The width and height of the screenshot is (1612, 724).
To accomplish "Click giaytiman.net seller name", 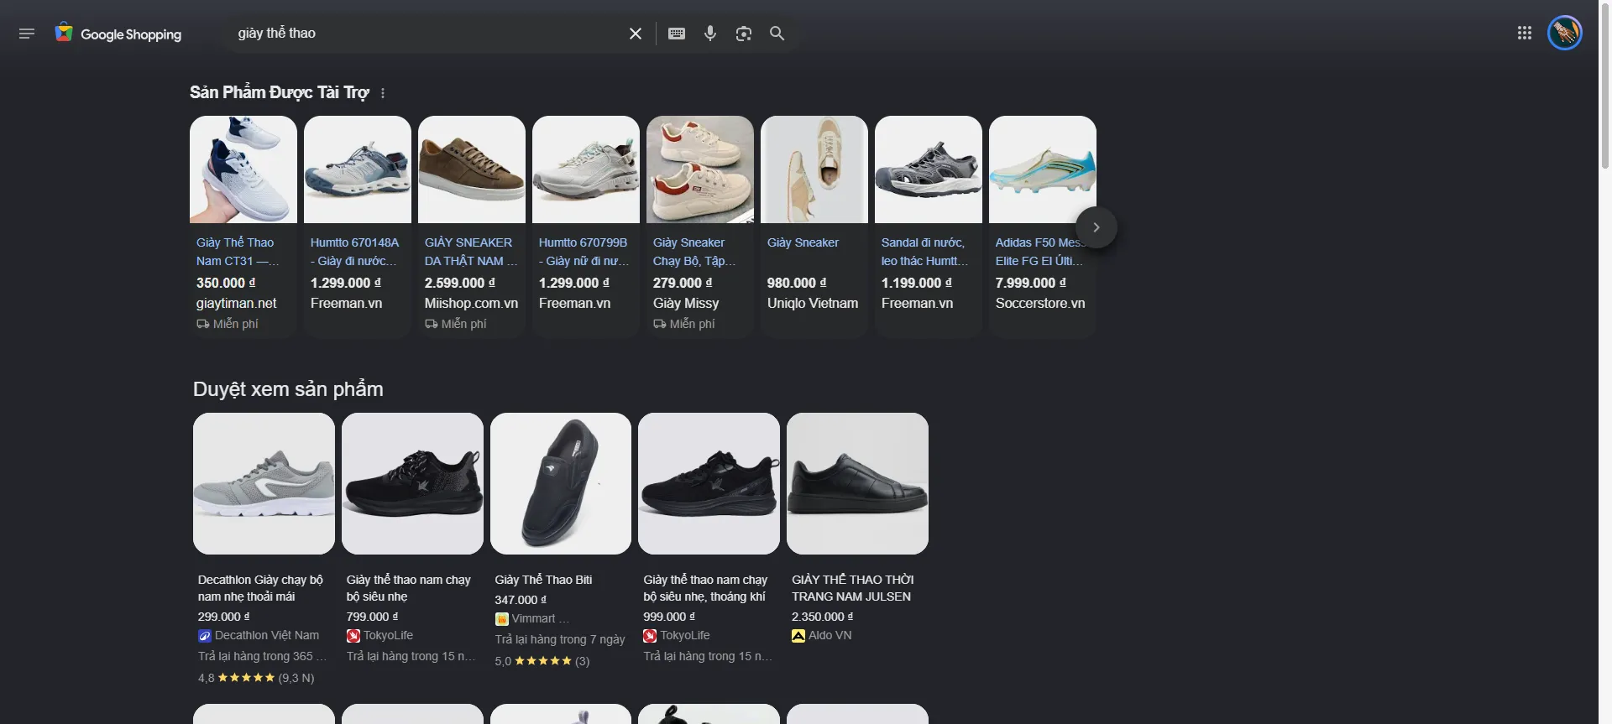I will click(237, 303).
